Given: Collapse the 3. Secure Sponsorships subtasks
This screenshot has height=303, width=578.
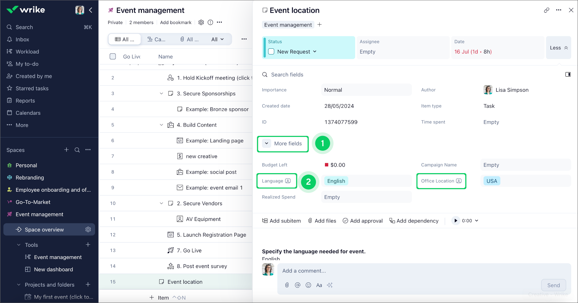Looking at the screenshot, I should (x=162, y=93).
